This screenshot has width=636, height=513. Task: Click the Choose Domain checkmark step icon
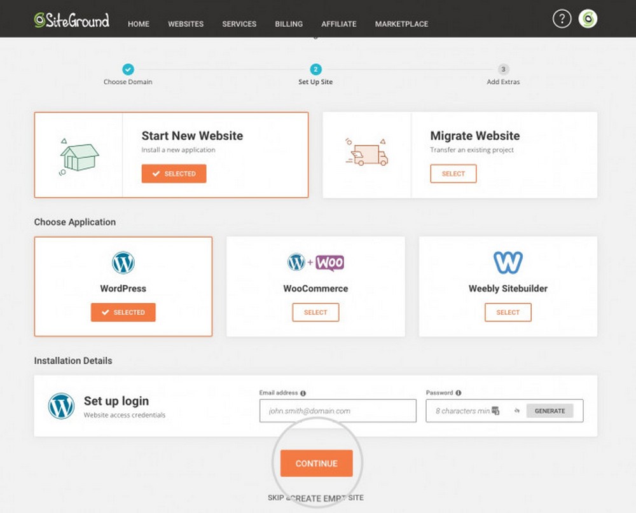[128, 69]
